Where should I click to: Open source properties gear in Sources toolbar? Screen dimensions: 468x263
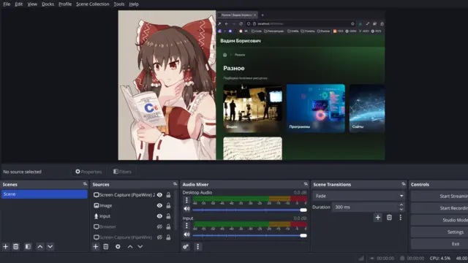click(118, 247)
